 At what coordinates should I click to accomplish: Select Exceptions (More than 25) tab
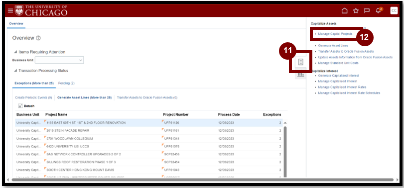coord(34,83)
